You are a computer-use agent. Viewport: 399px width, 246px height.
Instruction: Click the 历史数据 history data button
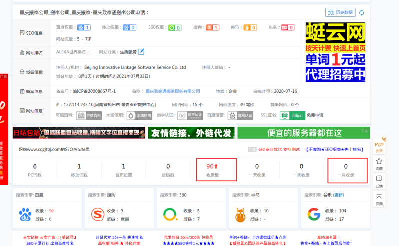[340, 12]
